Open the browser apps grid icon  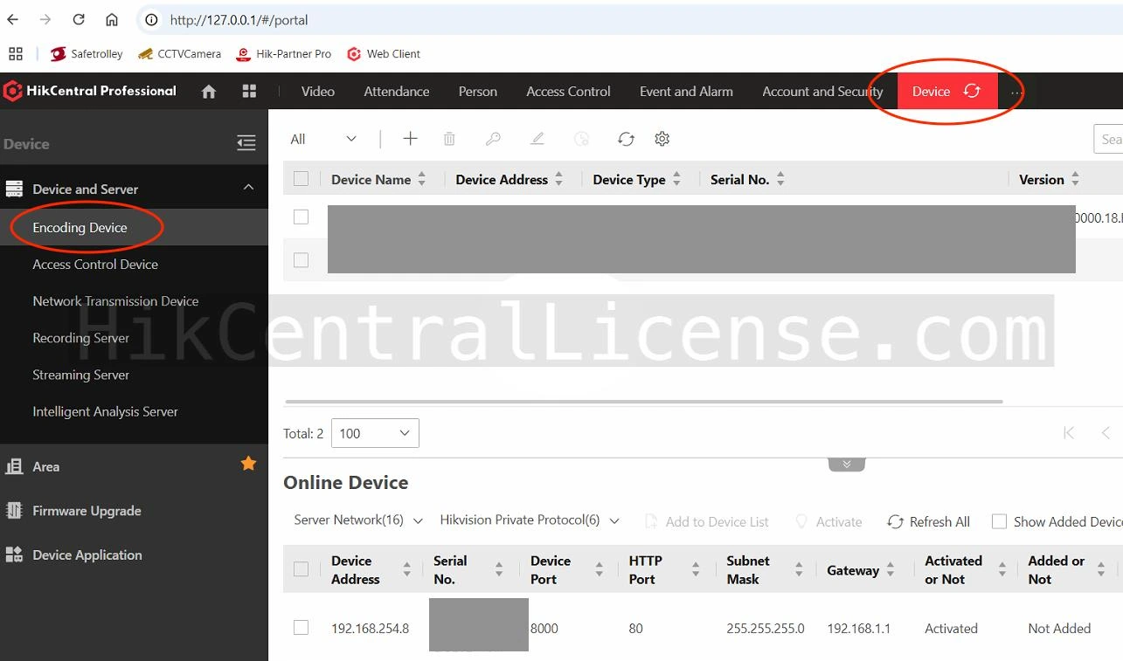16,53
